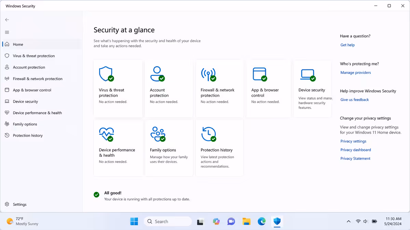This screenshot has height=230, width=410.
Task: Open the Privacy Statement link
Action: pyautogui.click(x=355, y=158)
